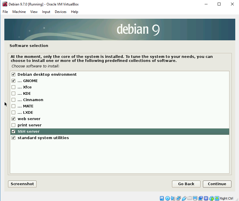Image resolution: width=239 pixels, height=201 pixels.
Task: Click the network adapter status icon
Action: [178, 198]
